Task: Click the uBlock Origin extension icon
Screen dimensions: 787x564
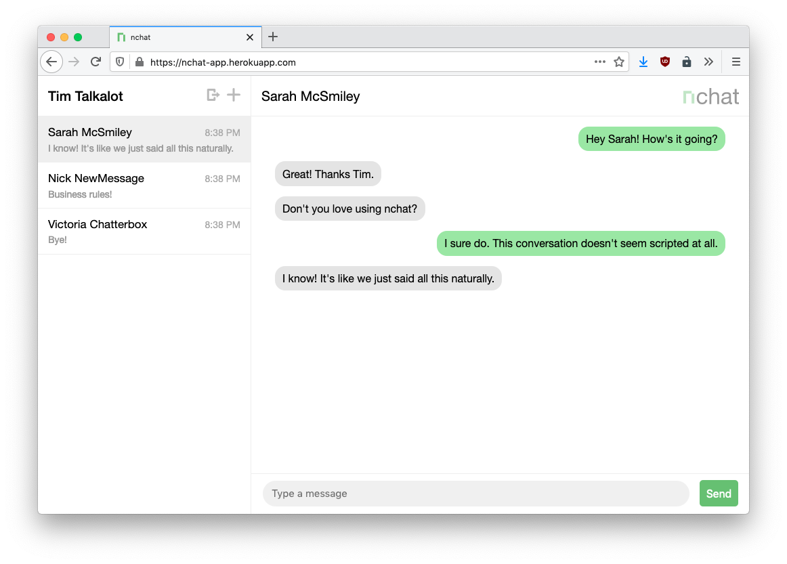Action: tap(665, 62)
